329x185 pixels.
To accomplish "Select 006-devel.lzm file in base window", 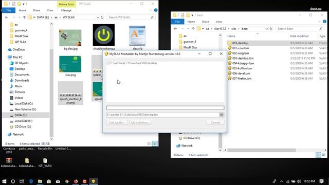I will (241, 73).
